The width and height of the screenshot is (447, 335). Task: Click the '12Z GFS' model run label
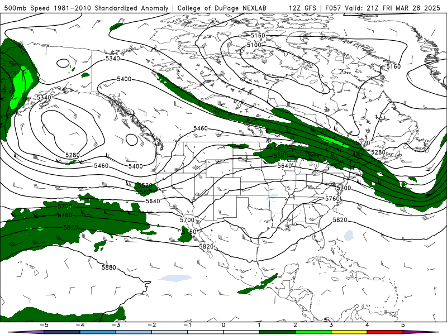302,8
